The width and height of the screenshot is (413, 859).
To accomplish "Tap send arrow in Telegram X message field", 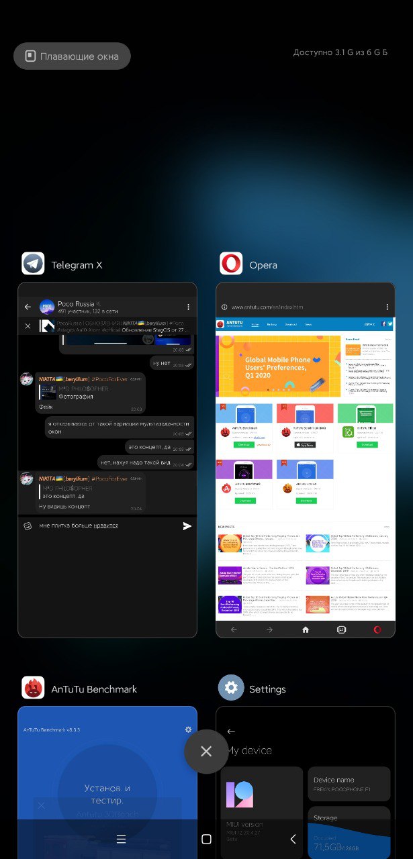I will [x=187, y=526].
